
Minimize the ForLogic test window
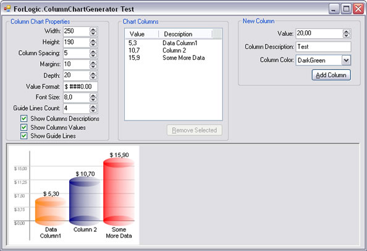[334, 9]
